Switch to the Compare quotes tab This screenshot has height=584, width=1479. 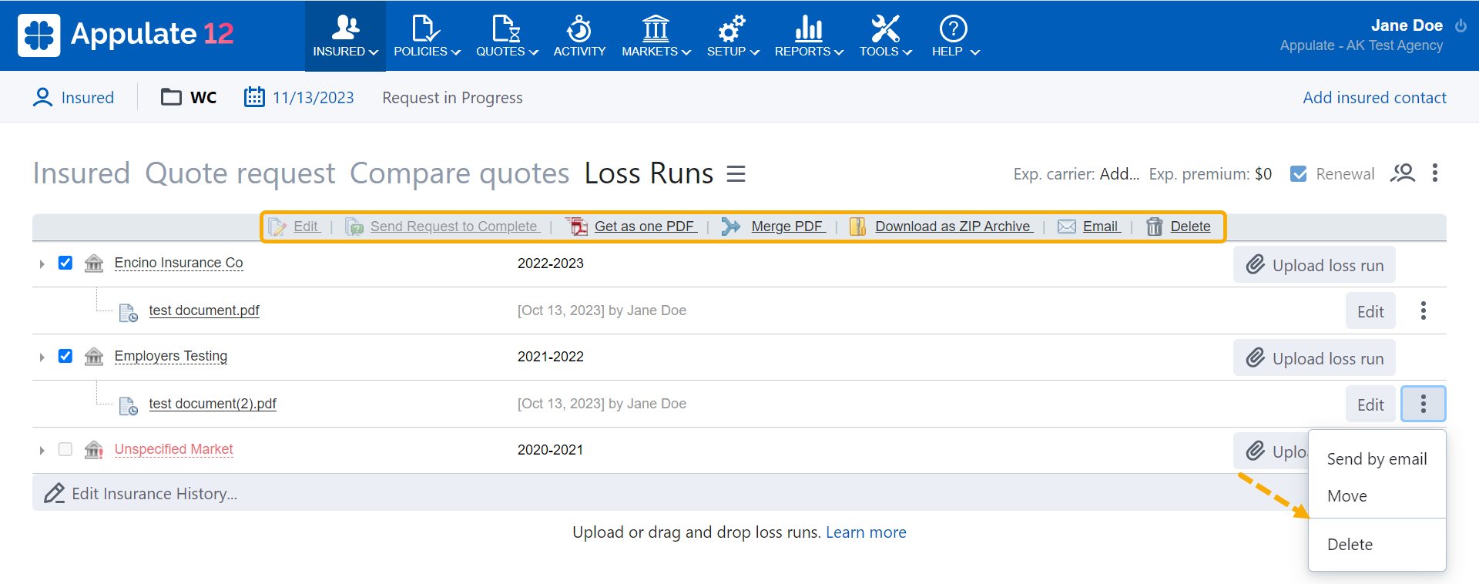point(459,173)
